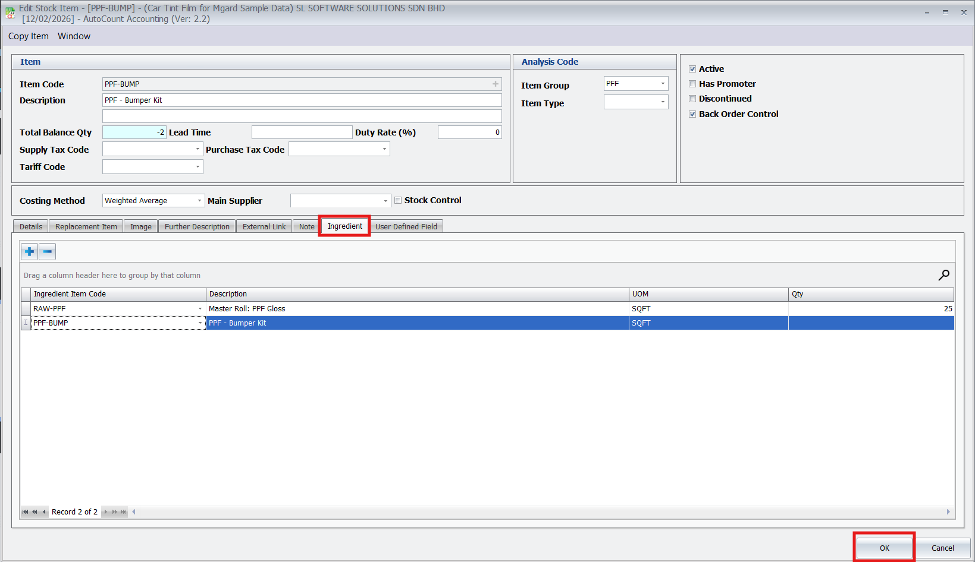Go to previous record navigator arrow
The height and width of the screenshot is (562, 975).
44,512
